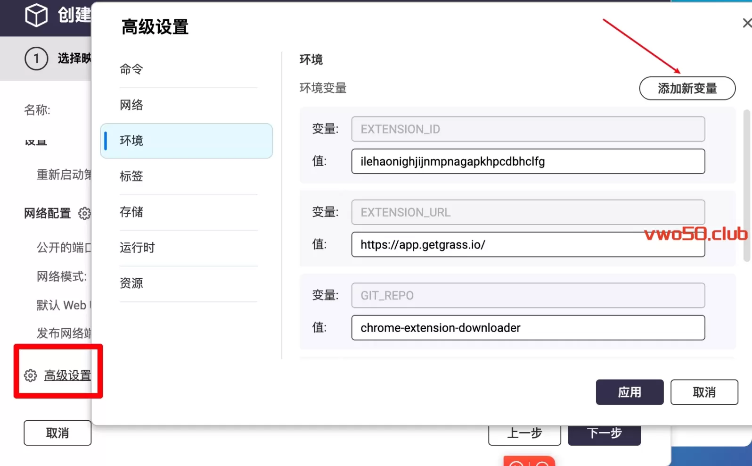Screen dimensions: 752x466
Task: Click the environment variables list scrollbar
Action: (746, 185)
